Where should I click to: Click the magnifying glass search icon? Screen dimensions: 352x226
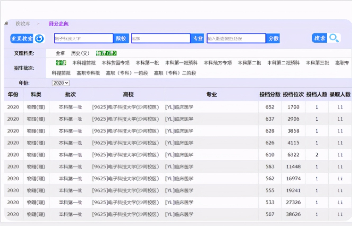334,38
